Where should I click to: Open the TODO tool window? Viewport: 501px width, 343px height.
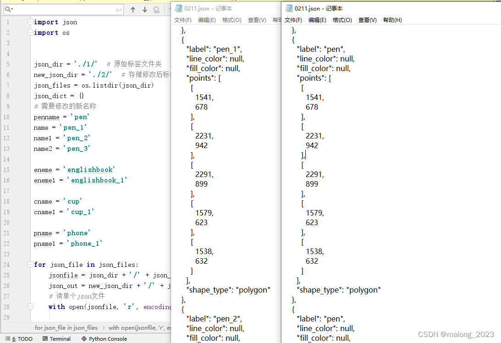[18, 338]
